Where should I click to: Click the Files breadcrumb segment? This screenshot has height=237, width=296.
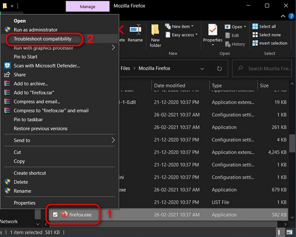pyautogui.click(x=125, y=68)
